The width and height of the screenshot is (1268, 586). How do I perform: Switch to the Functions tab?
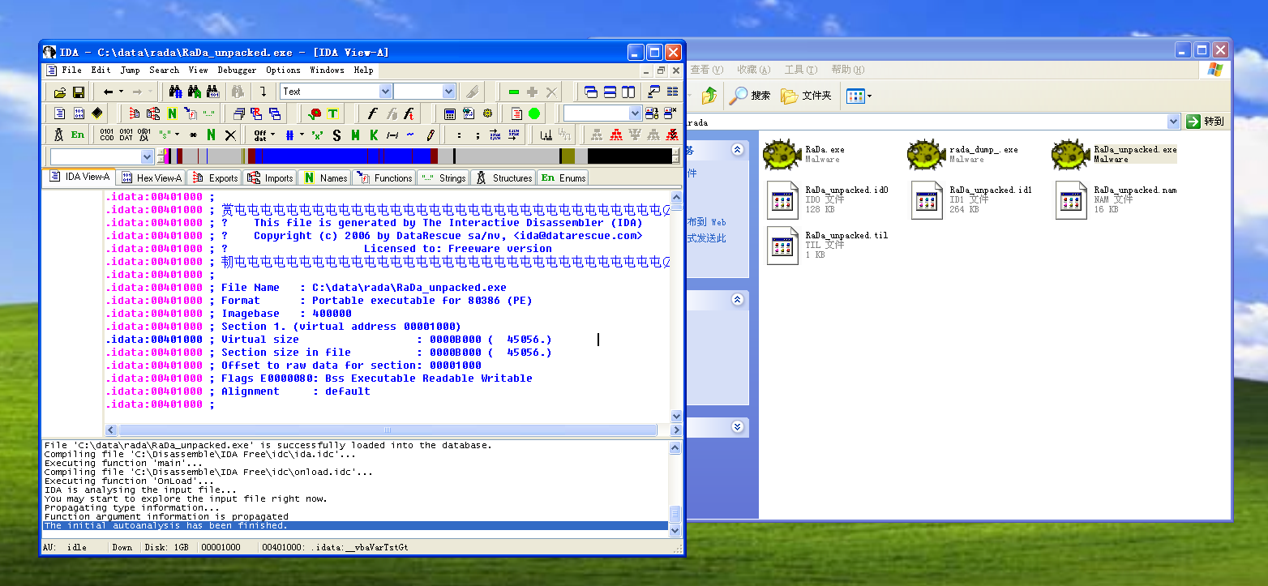[x=384, y=178]
